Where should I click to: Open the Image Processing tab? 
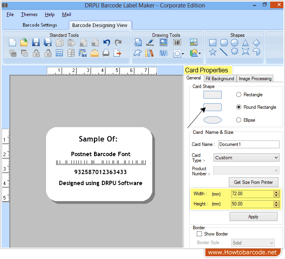point(255,79)
